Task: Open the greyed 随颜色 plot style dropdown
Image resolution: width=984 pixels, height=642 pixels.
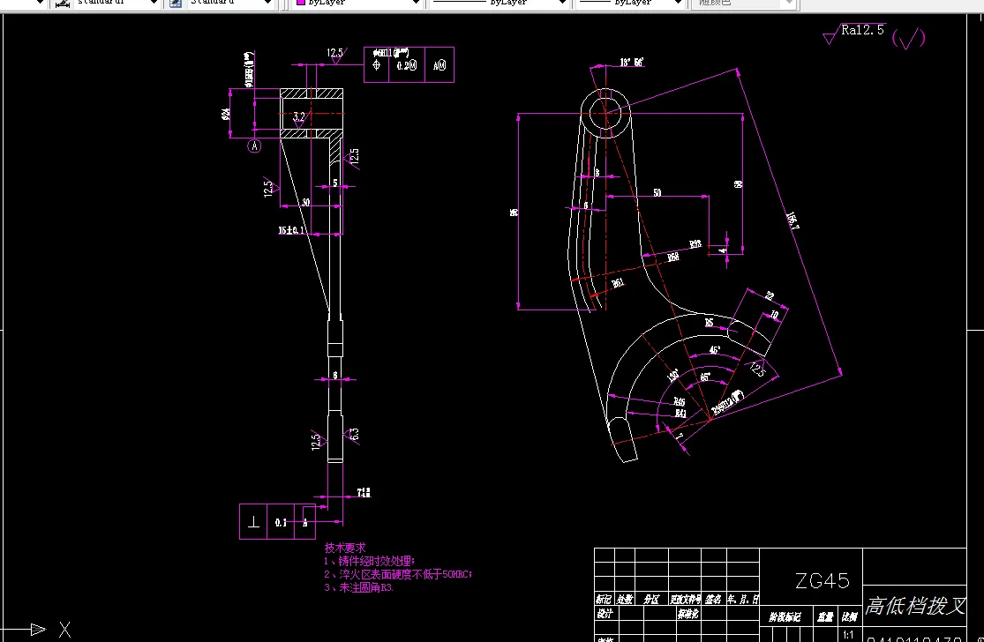Action: (x=790, y=4)
